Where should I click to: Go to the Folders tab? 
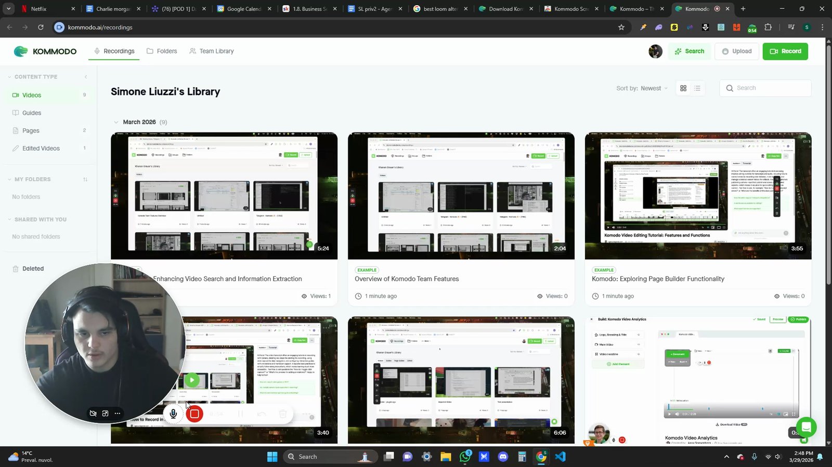point(162,51)
